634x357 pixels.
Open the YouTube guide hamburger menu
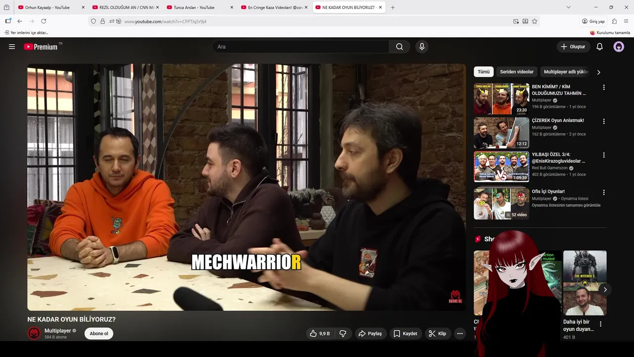pyautogui.click(x=12, y=47)
